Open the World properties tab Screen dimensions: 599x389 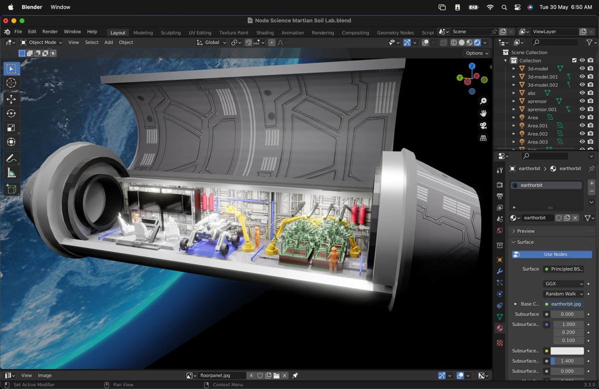pos(500,230)
